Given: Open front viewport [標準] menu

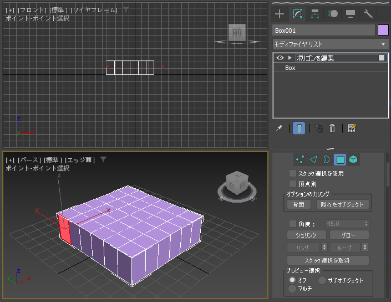Looking at the screenshot, I should click(x=58, y=10).
